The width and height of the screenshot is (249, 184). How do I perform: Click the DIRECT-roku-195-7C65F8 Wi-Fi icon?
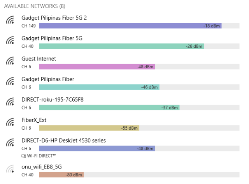point(10,102)
